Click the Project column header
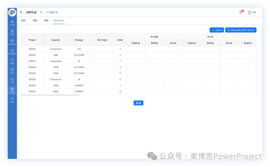This screenshot has width=270, height=167. point(32,40)
